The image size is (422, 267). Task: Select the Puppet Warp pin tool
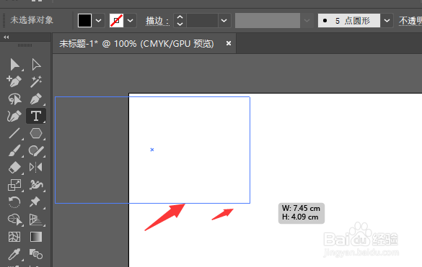[x=35, y=202]
